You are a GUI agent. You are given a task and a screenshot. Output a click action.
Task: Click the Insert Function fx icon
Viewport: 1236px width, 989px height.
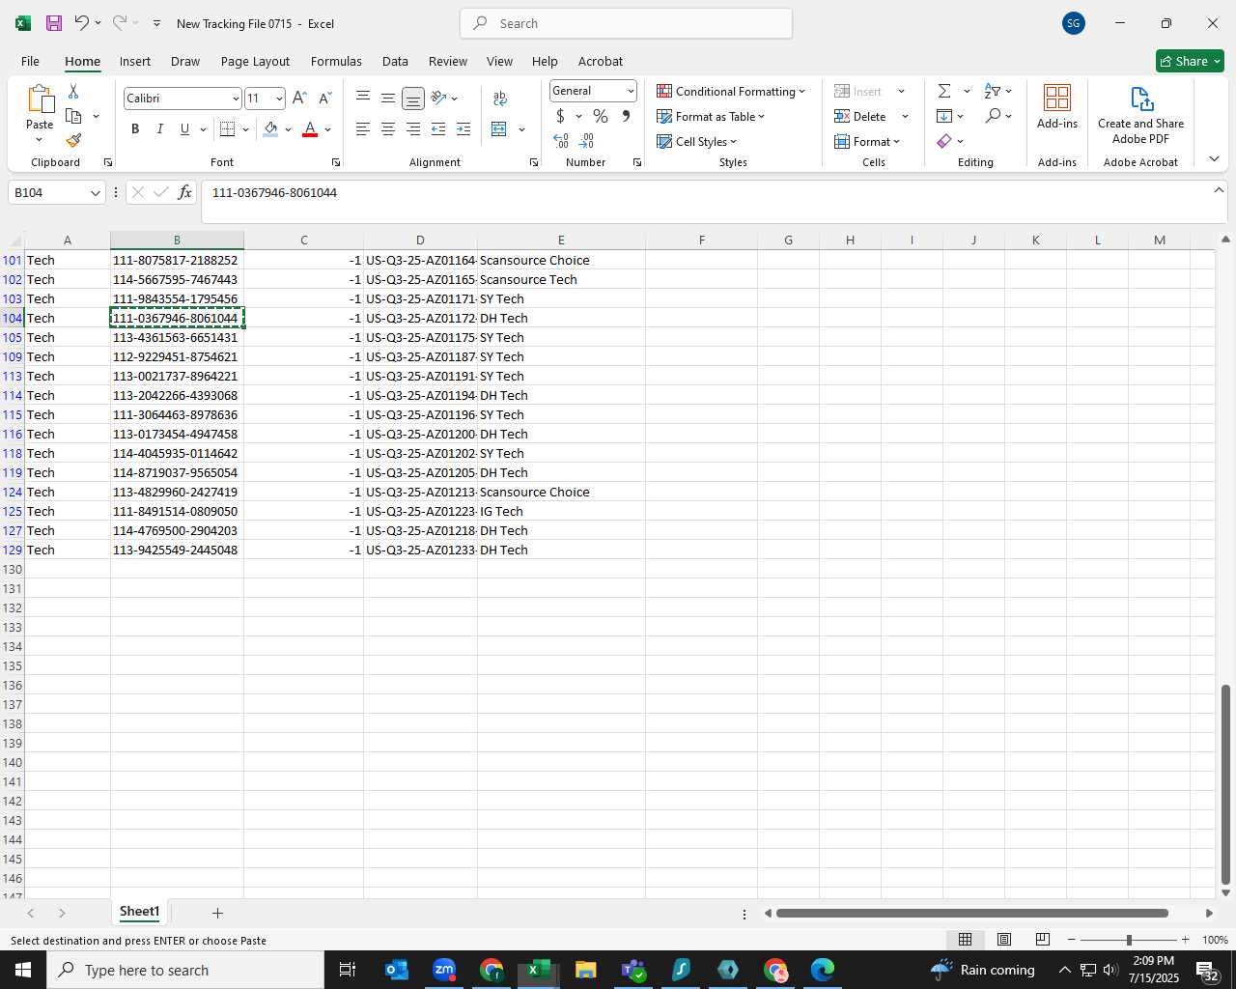[184, 193]
